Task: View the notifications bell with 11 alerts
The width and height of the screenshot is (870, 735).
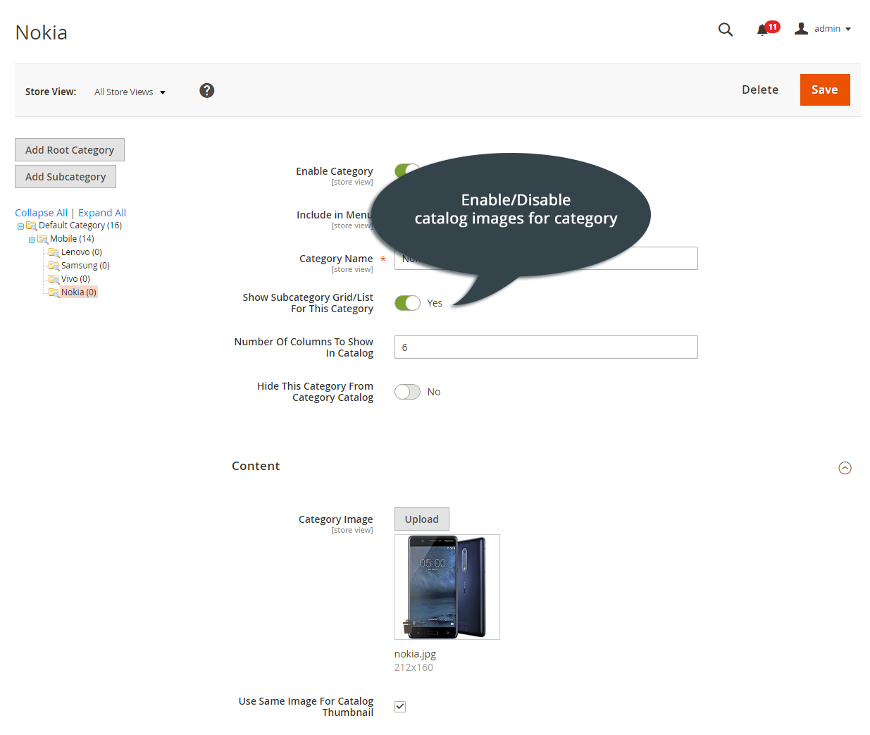Action: click(763, 30)
